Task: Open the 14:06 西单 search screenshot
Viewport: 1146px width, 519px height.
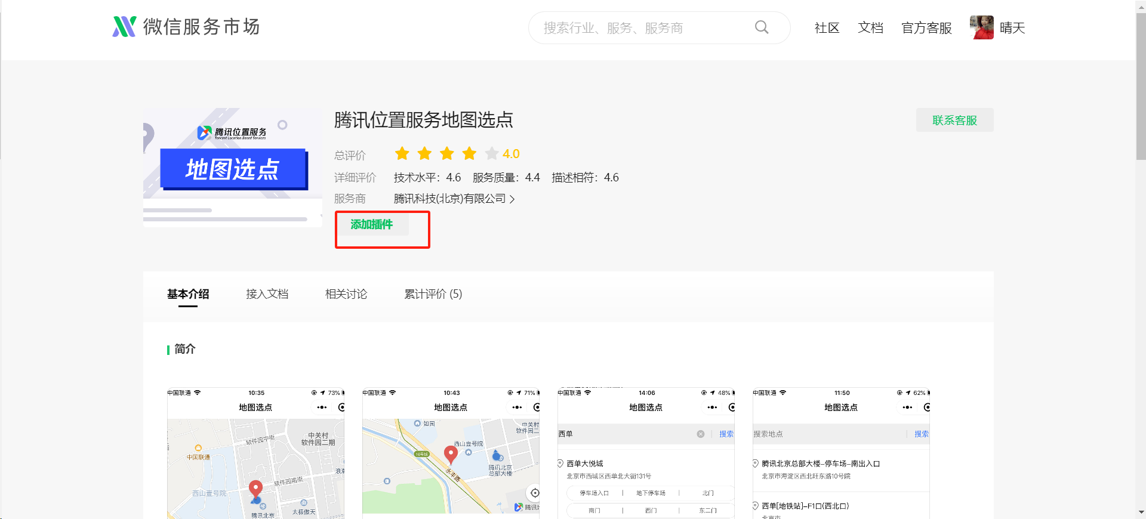Action: (646, 453)
